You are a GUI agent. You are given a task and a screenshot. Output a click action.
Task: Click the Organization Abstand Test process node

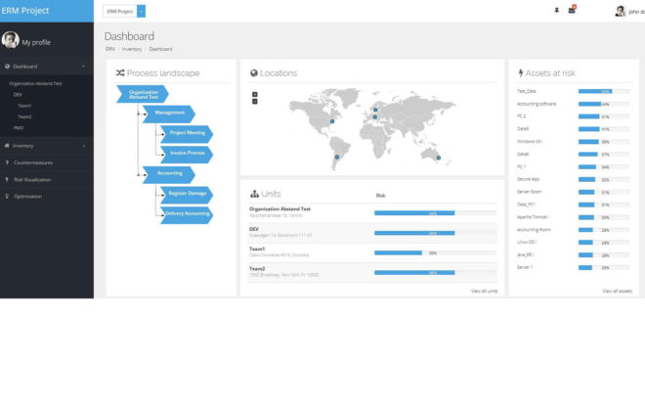click(x=143, y=94)
